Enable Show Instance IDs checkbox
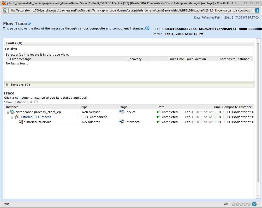262x208 pixels. [36, 102]
